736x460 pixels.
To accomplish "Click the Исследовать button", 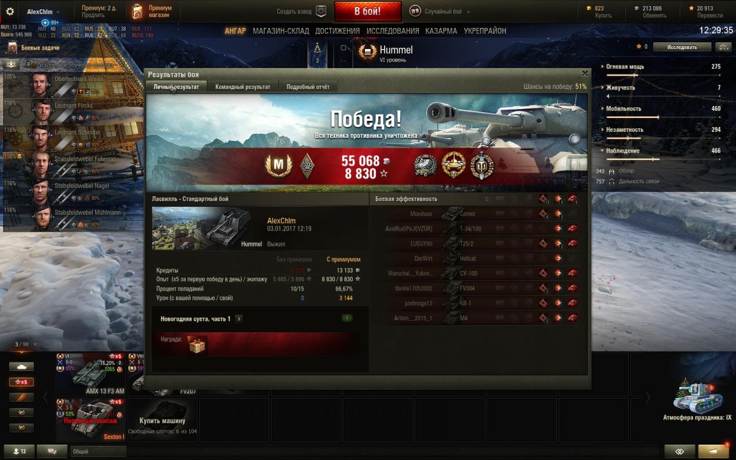I will [x=682, y=47].
